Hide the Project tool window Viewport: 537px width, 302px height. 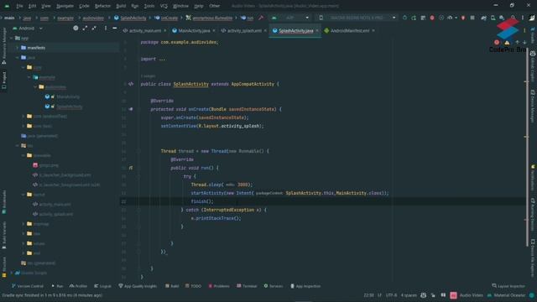point(115,28)
